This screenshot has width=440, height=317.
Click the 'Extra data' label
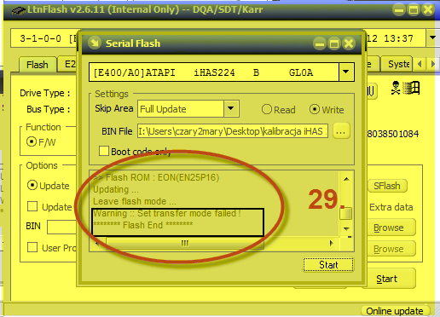coord(391,207)
